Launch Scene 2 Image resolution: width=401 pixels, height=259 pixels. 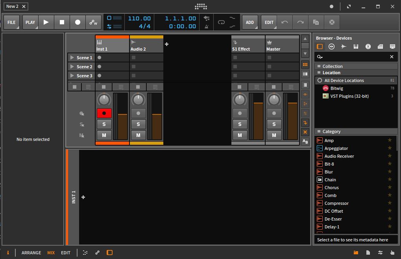point(72,67)
